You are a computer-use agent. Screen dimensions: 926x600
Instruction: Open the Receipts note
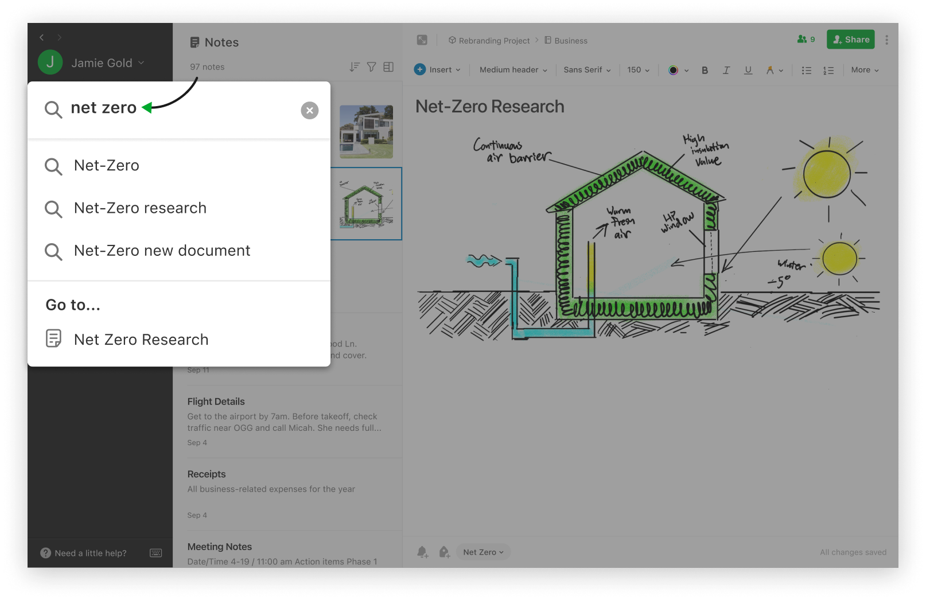(287, 494)
